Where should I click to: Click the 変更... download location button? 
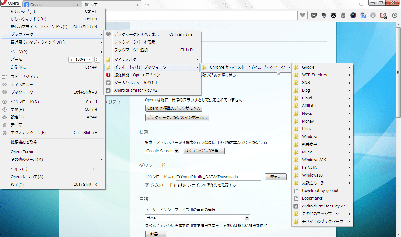tap(276, 177)
